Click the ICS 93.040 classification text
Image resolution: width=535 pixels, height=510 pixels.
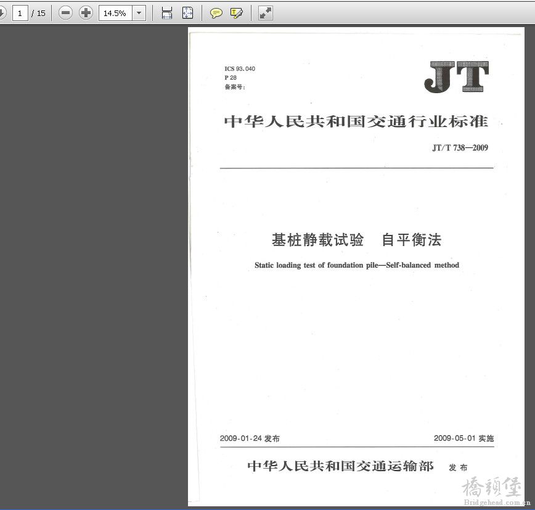click(240, 68)
